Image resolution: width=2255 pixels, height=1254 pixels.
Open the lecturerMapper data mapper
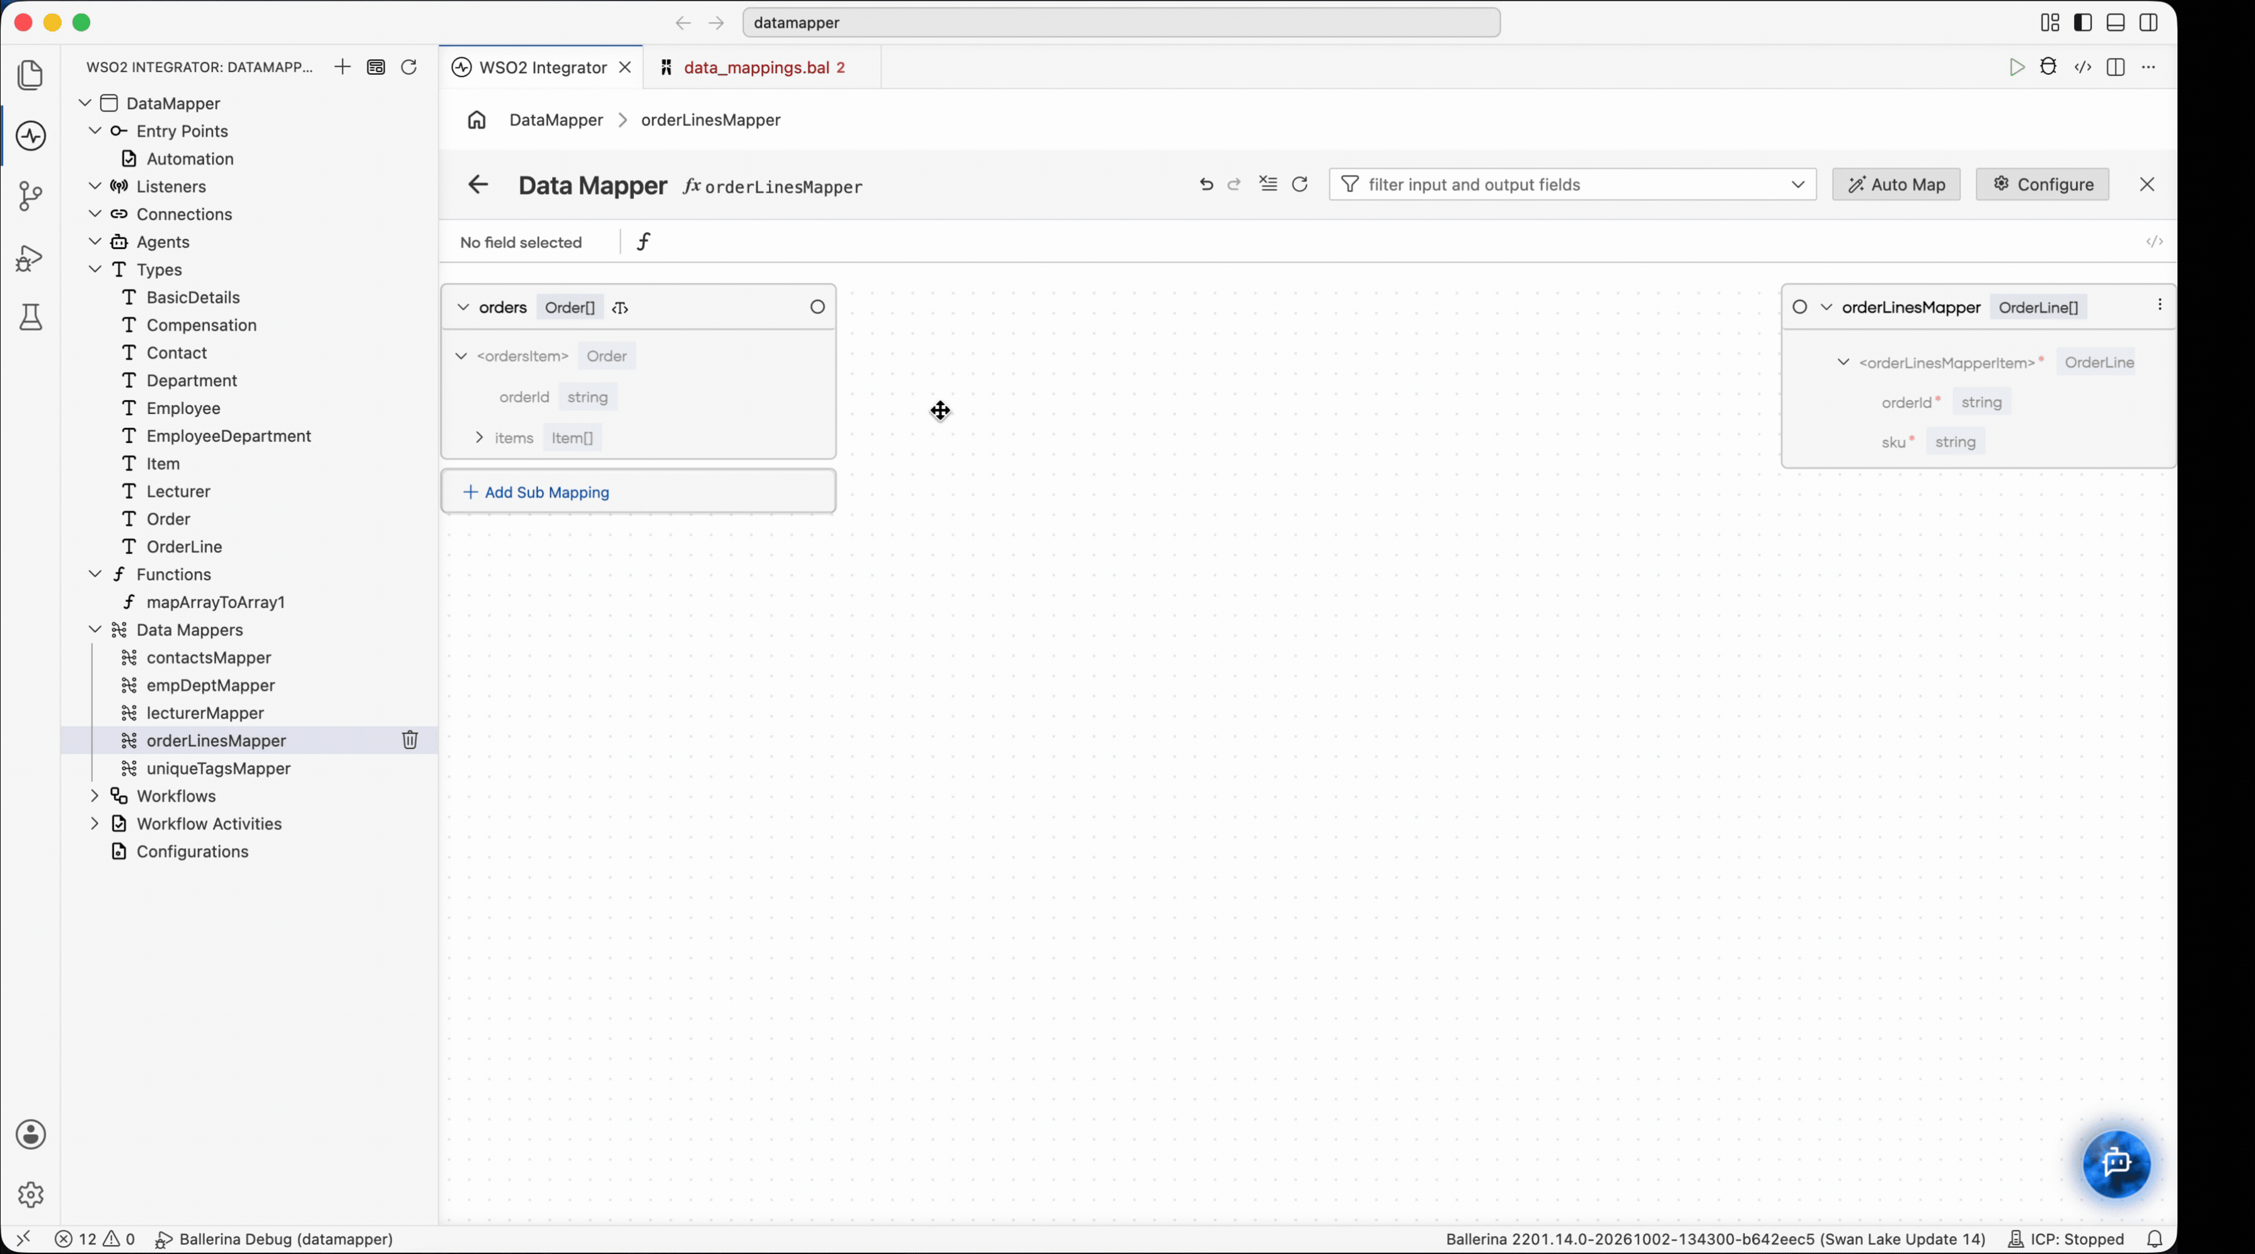pyautogui.click(x=205, y=713)
